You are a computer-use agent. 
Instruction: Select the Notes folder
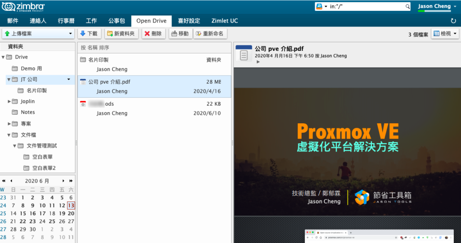[x=27, y=112]
